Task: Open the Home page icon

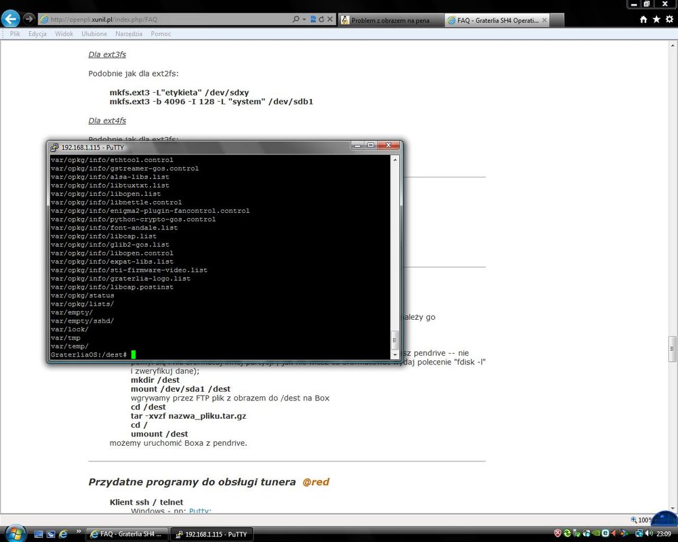Action: [x=643, y=20]
